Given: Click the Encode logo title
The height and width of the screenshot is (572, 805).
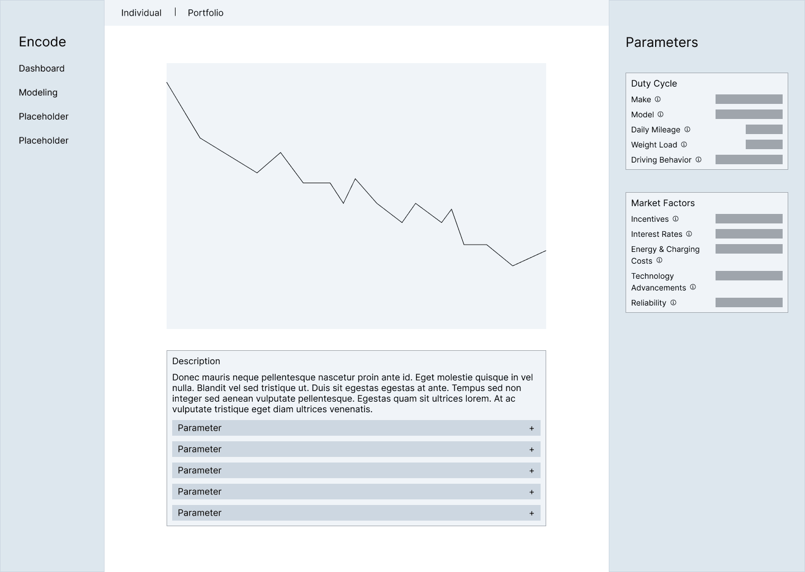Looking at the screenshot, I should (42, 42).
